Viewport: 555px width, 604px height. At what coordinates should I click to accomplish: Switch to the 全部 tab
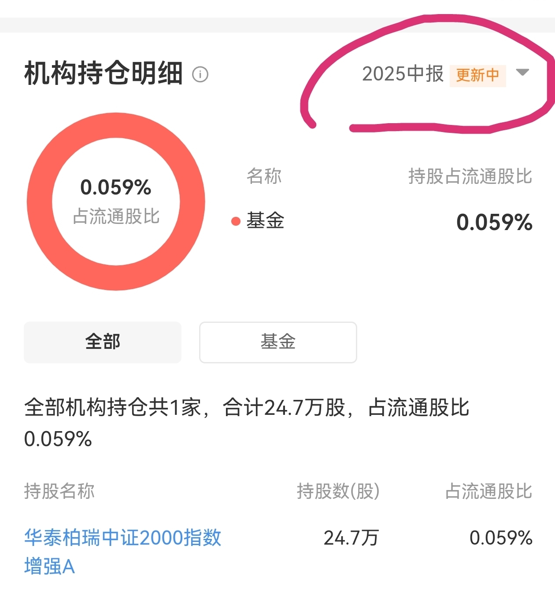[x=103, y=342]
